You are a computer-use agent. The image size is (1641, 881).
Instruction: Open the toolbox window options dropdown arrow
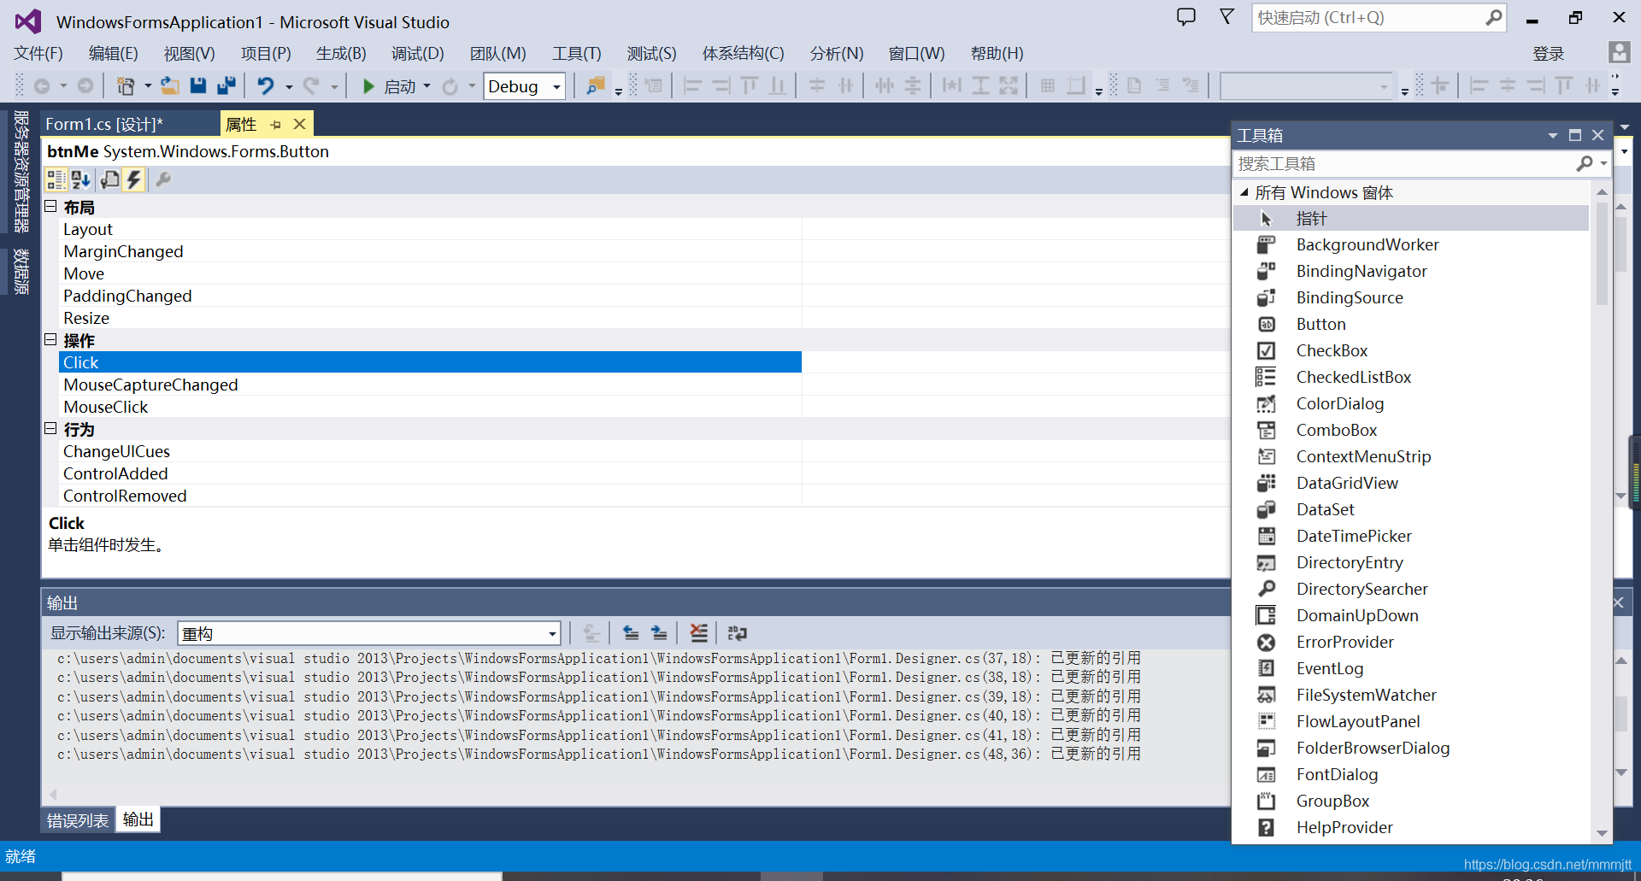point(1553,135)
